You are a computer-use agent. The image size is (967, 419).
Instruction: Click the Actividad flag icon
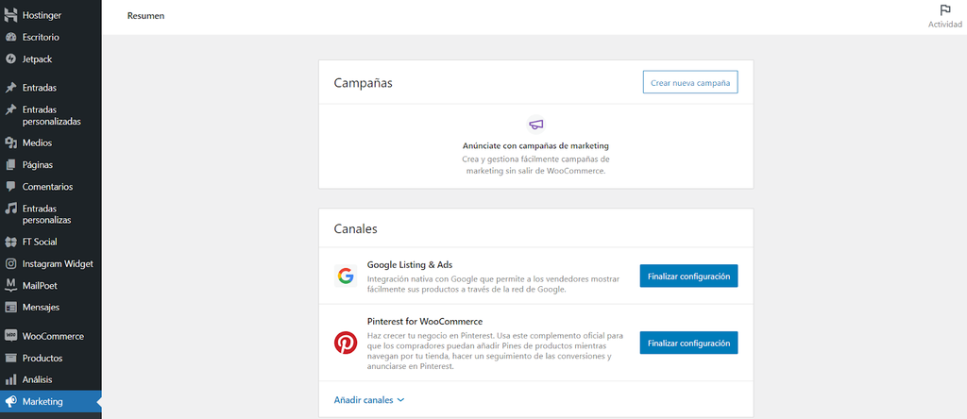(944, 10)
